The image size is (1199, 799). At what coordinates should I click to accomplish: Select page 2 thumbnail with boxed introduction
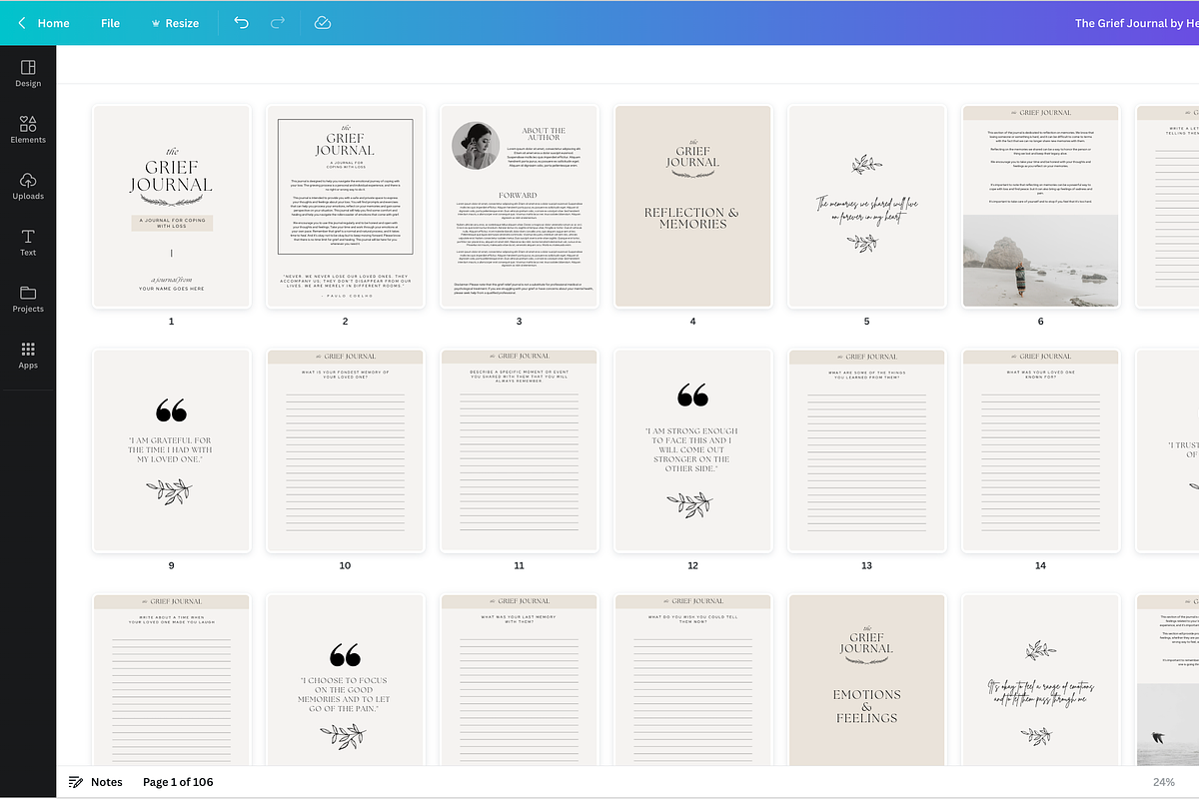[345, 207]
